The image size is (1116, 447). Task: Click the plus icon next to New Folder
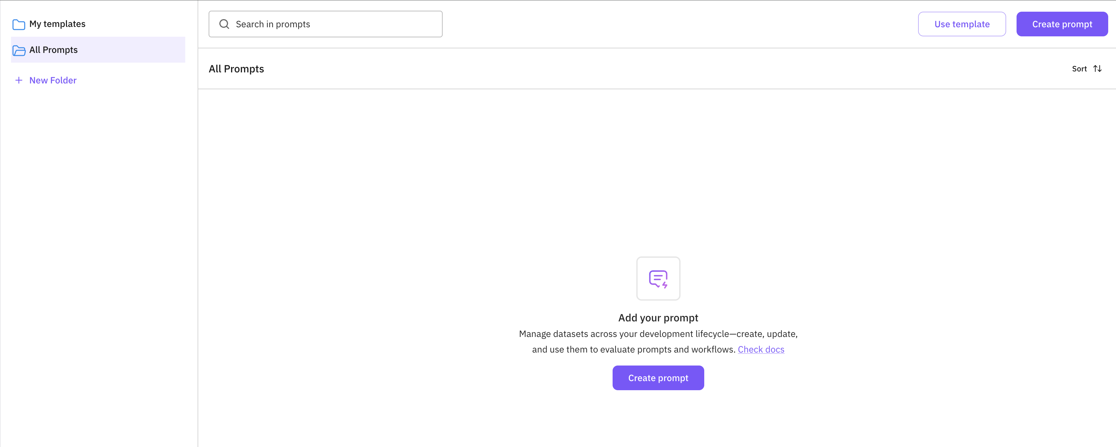[x=19, y=80]
